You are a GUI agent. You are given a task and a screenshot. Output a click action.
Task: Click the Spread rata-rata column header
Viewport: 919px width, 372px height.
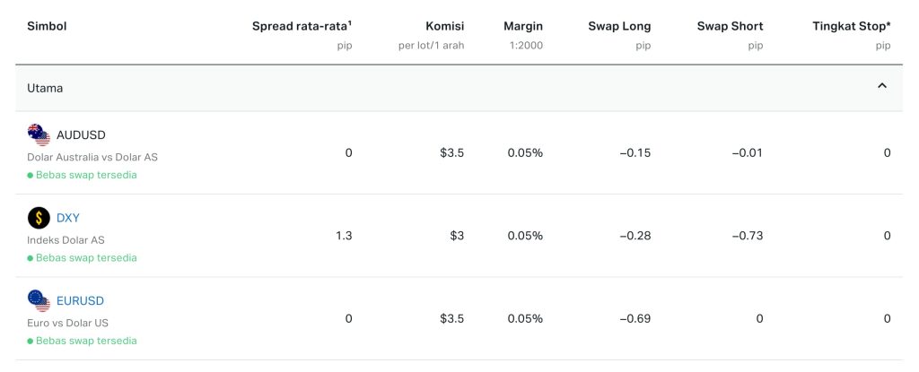(x=302, y=26)
